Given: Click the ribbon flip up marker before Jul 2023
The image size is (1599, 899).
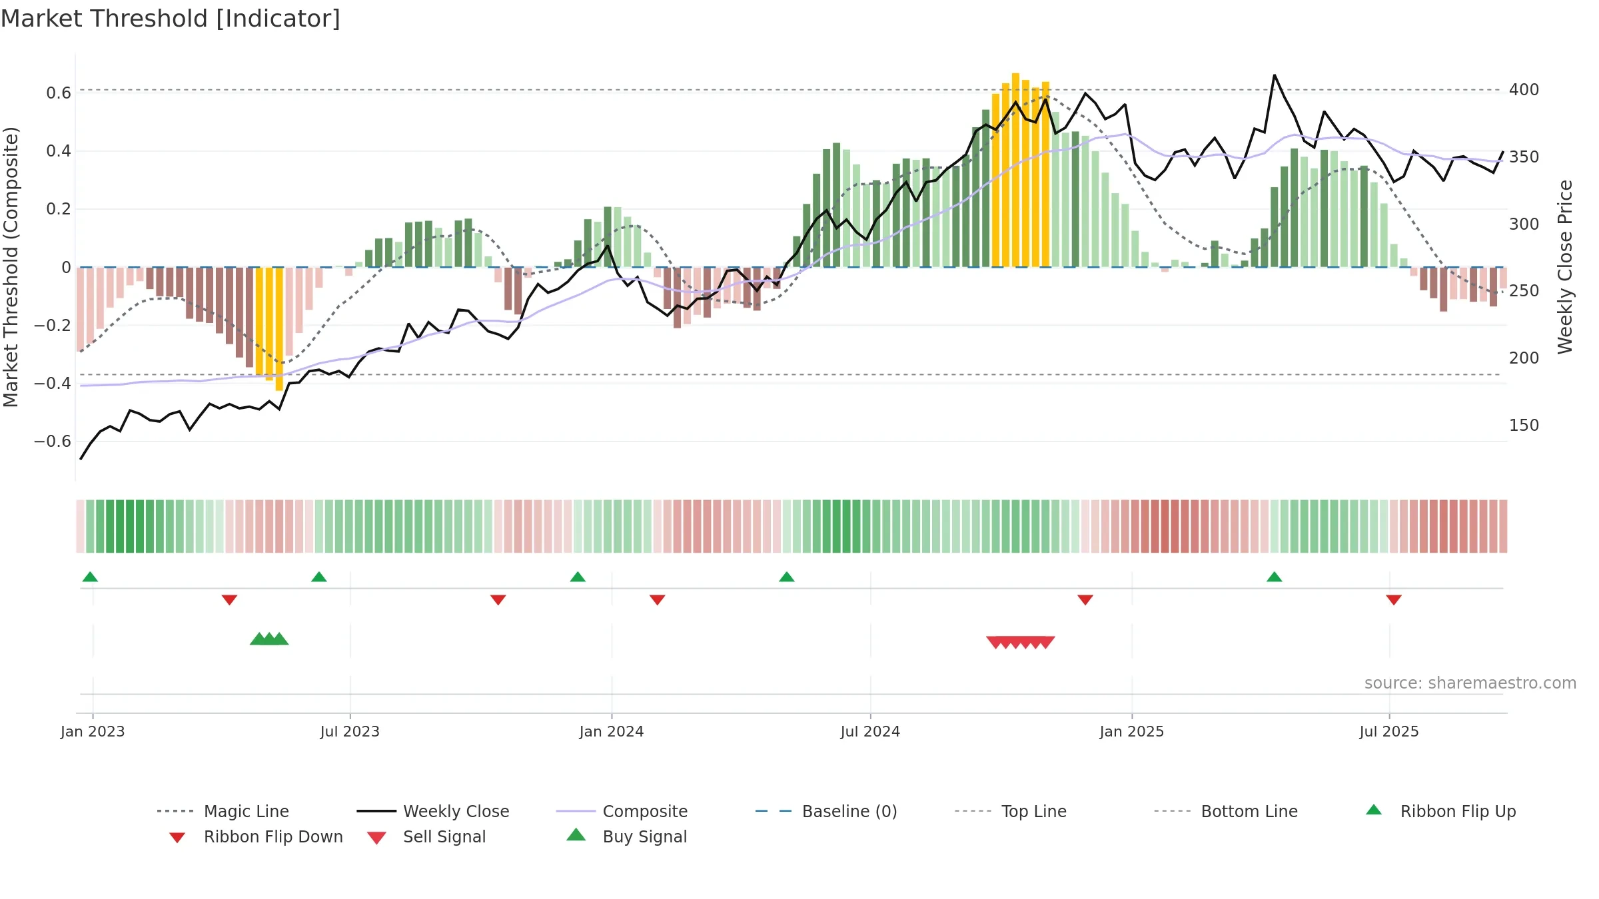Looking at the screenshot, I should tap(319, 577).
